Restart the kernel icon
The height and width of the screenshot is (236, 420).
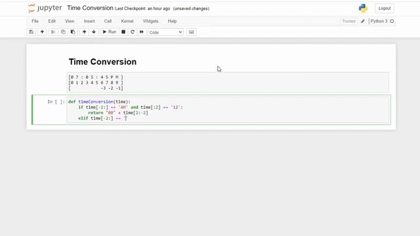coord(133,32)
